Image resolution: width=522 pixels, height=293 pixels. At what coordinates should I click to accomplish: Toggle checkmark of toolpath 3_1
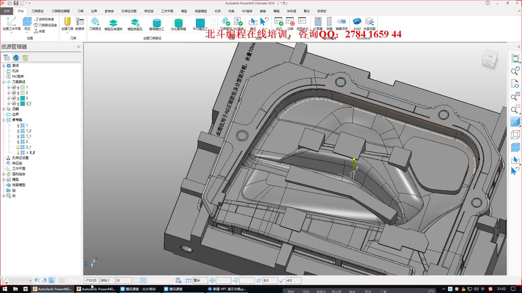point(14,104)
